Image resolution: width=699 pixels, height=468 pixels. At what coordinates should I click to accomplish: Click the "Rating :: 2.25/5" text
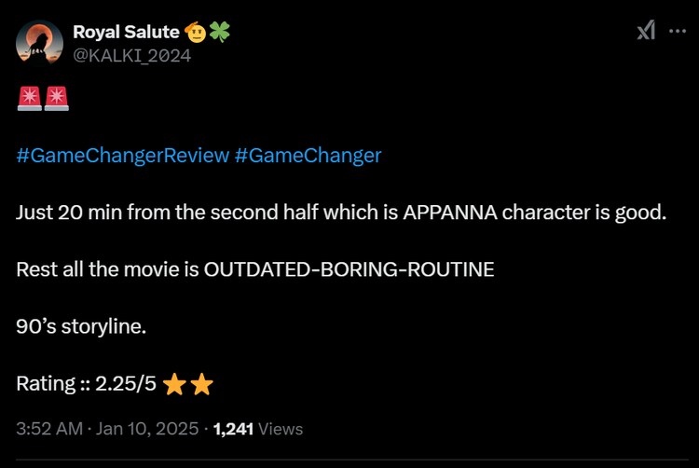[x=86, y=383]
